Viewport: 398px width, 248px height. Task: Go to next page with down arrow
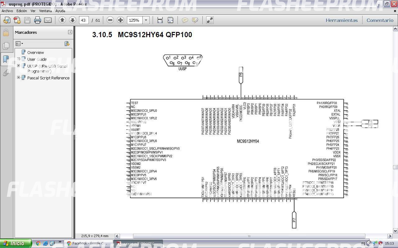point(72,20)
